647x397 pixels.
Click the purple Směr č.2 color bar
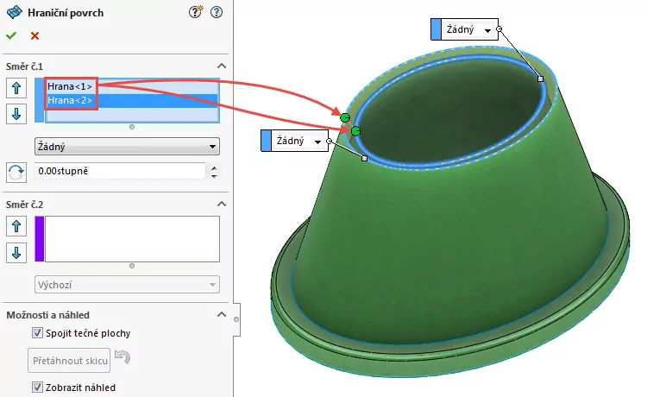click(39, 239)
